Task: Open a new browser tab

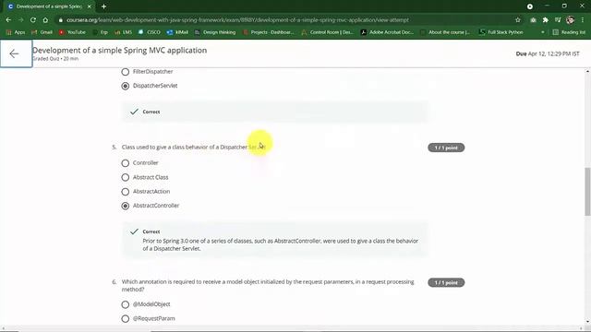Action: (x=103, y=6)
